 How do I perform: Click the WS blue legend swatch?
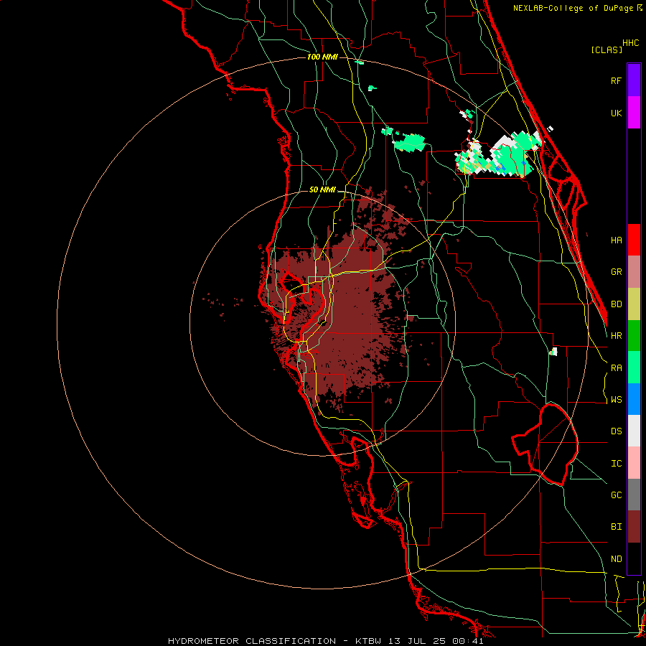(x=634, y=399)
